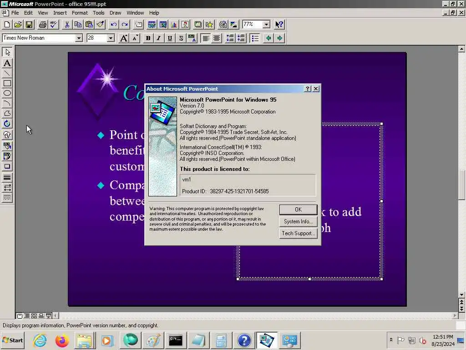This screenshot has height=350, width=466.
Task: Toggle black and white view icon
Action: tap(234, 25)
